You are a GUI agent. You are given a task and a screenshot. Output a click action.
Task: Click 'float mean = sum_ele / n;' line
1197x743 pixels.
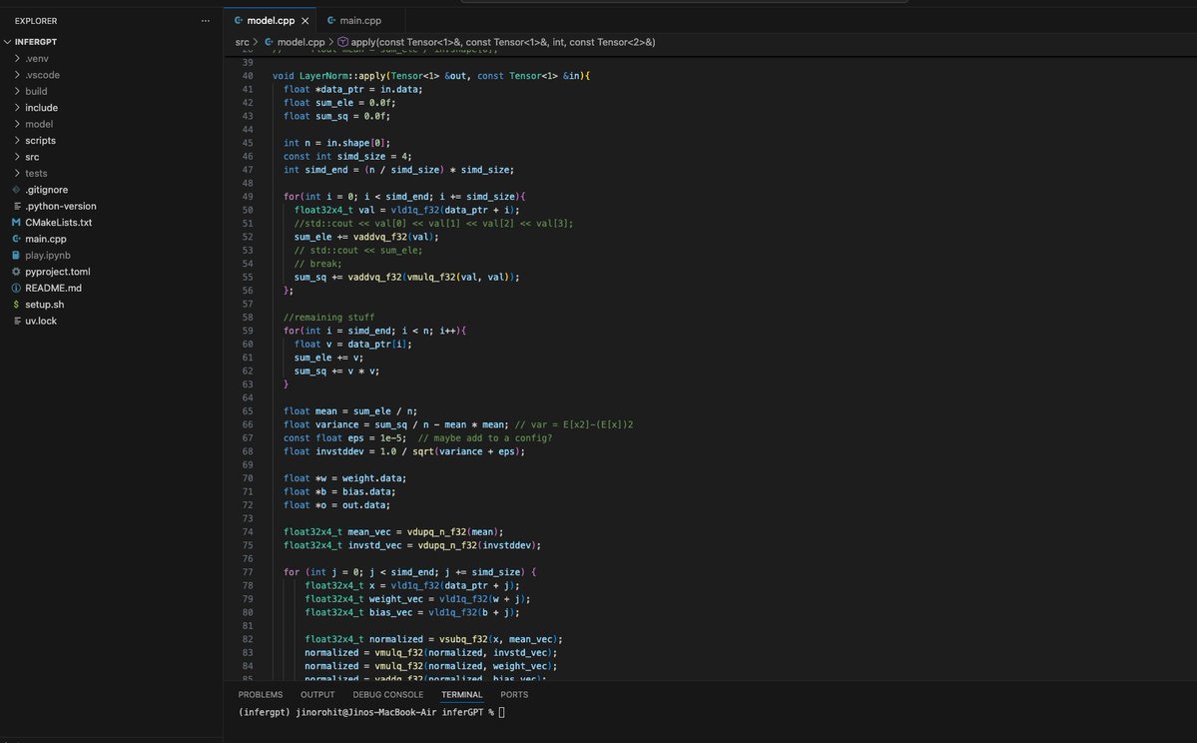[350, 410]
